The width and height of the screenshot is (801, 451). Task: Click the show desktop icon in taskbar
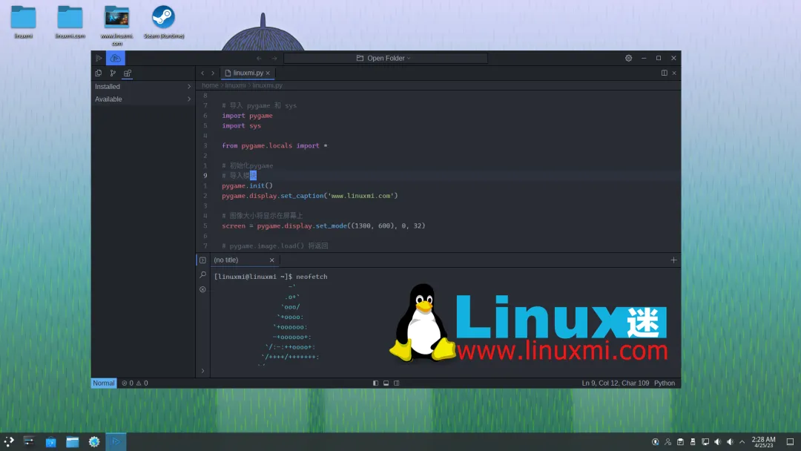pos(790,442)
